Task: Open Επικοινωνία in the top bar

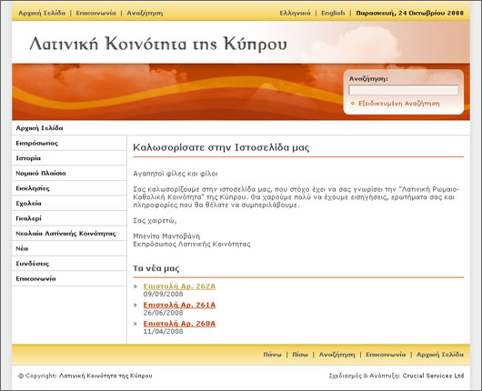Action: pos(95,13)
